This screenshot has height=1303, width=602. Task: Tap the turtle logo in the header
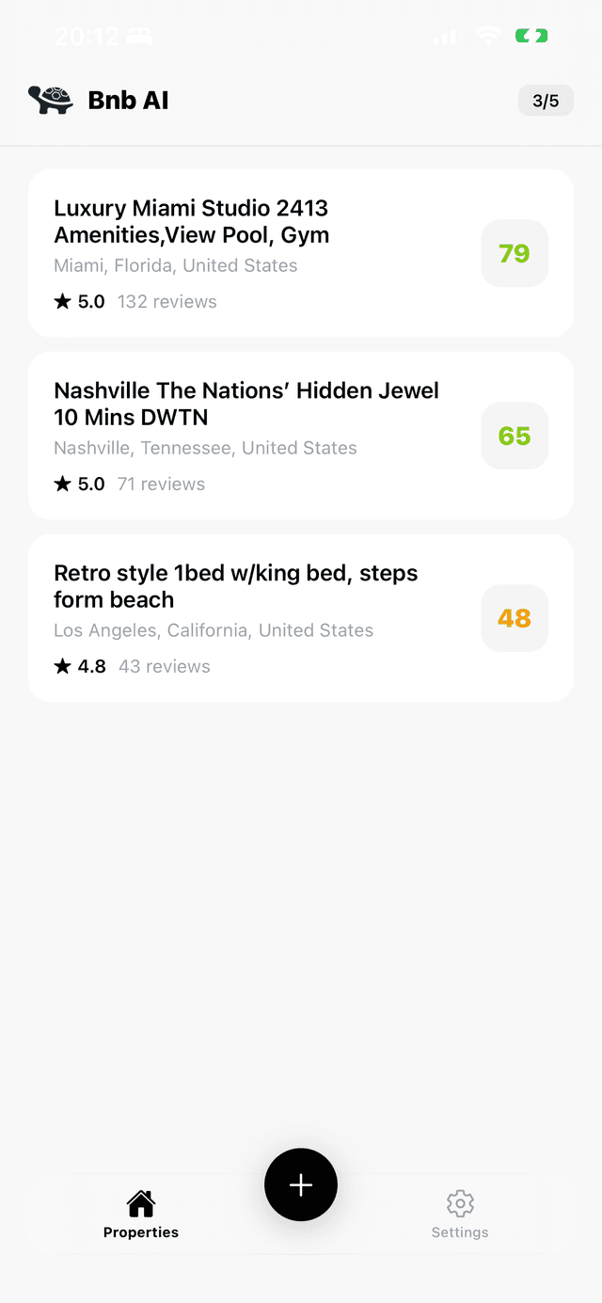50,99
